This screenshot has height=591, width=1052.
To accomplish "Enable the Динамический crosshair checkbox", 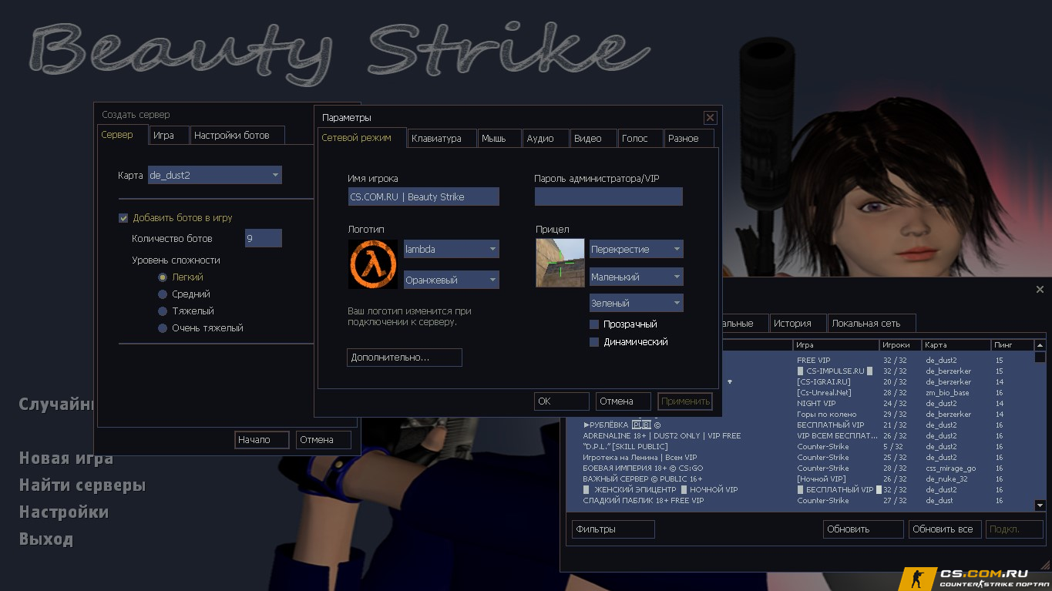I will click(x=594, y=342).
